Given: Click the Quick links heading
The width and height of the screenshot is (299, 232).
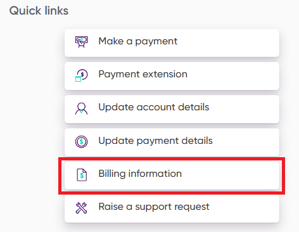Looking at the screenshot, I should click(39, 11).
